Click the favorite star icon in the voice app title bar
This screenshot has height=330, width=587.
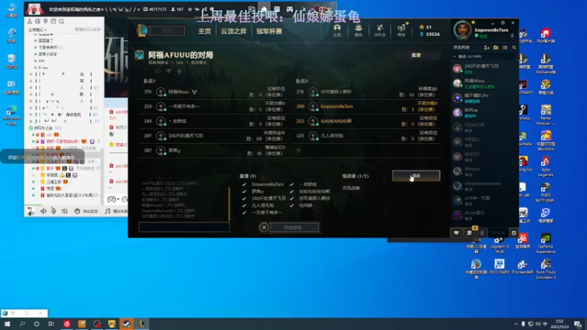tap(190, 9)
